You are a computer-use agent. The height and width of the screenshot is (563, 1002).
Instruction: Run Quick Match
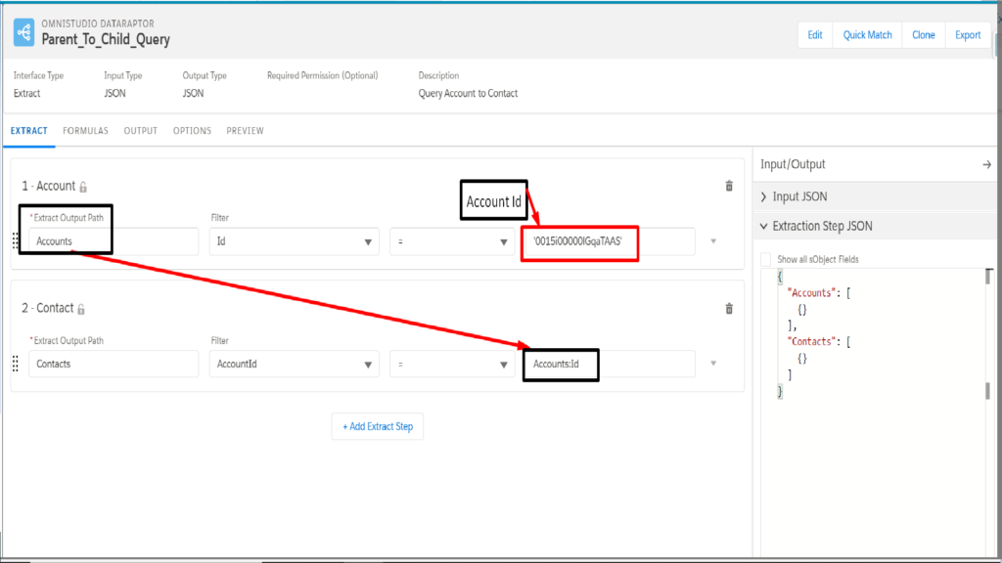coord(867,35)
